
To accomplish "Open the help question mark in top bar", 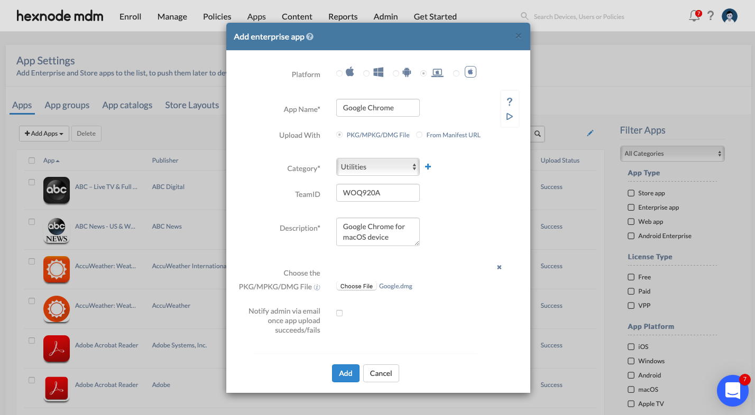I will pos(711,16).
